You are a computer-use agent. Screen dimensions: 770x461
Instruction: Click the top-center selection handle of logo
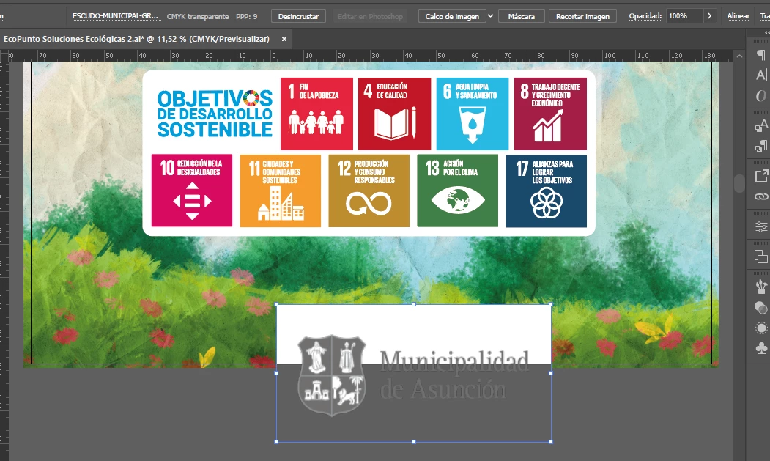(413, 304)
